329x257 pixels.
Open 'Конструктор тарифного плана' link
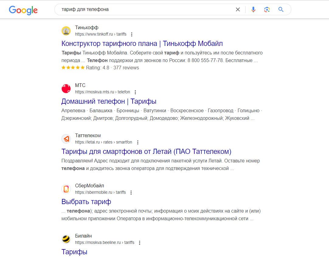[x=142, y=43]
